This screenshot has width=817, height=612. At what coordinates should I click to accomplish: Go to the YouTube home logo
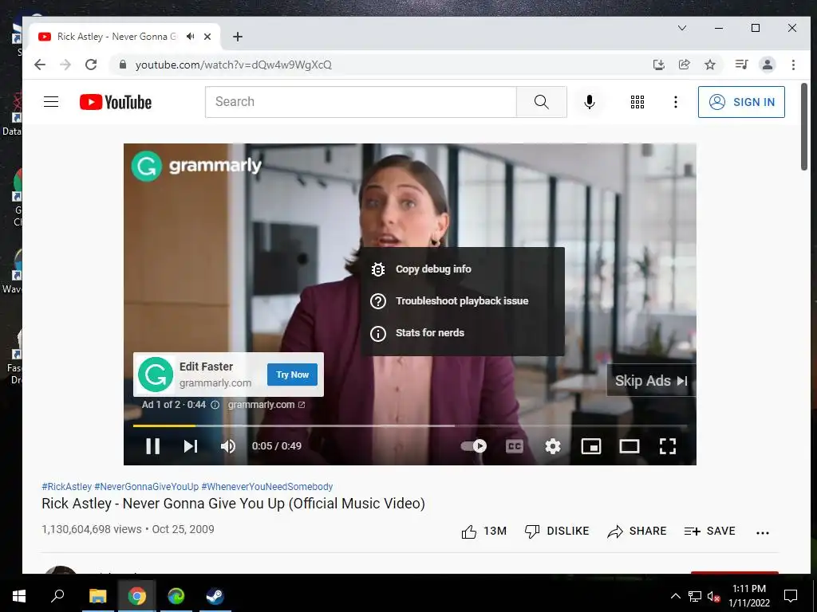(116, 102)
